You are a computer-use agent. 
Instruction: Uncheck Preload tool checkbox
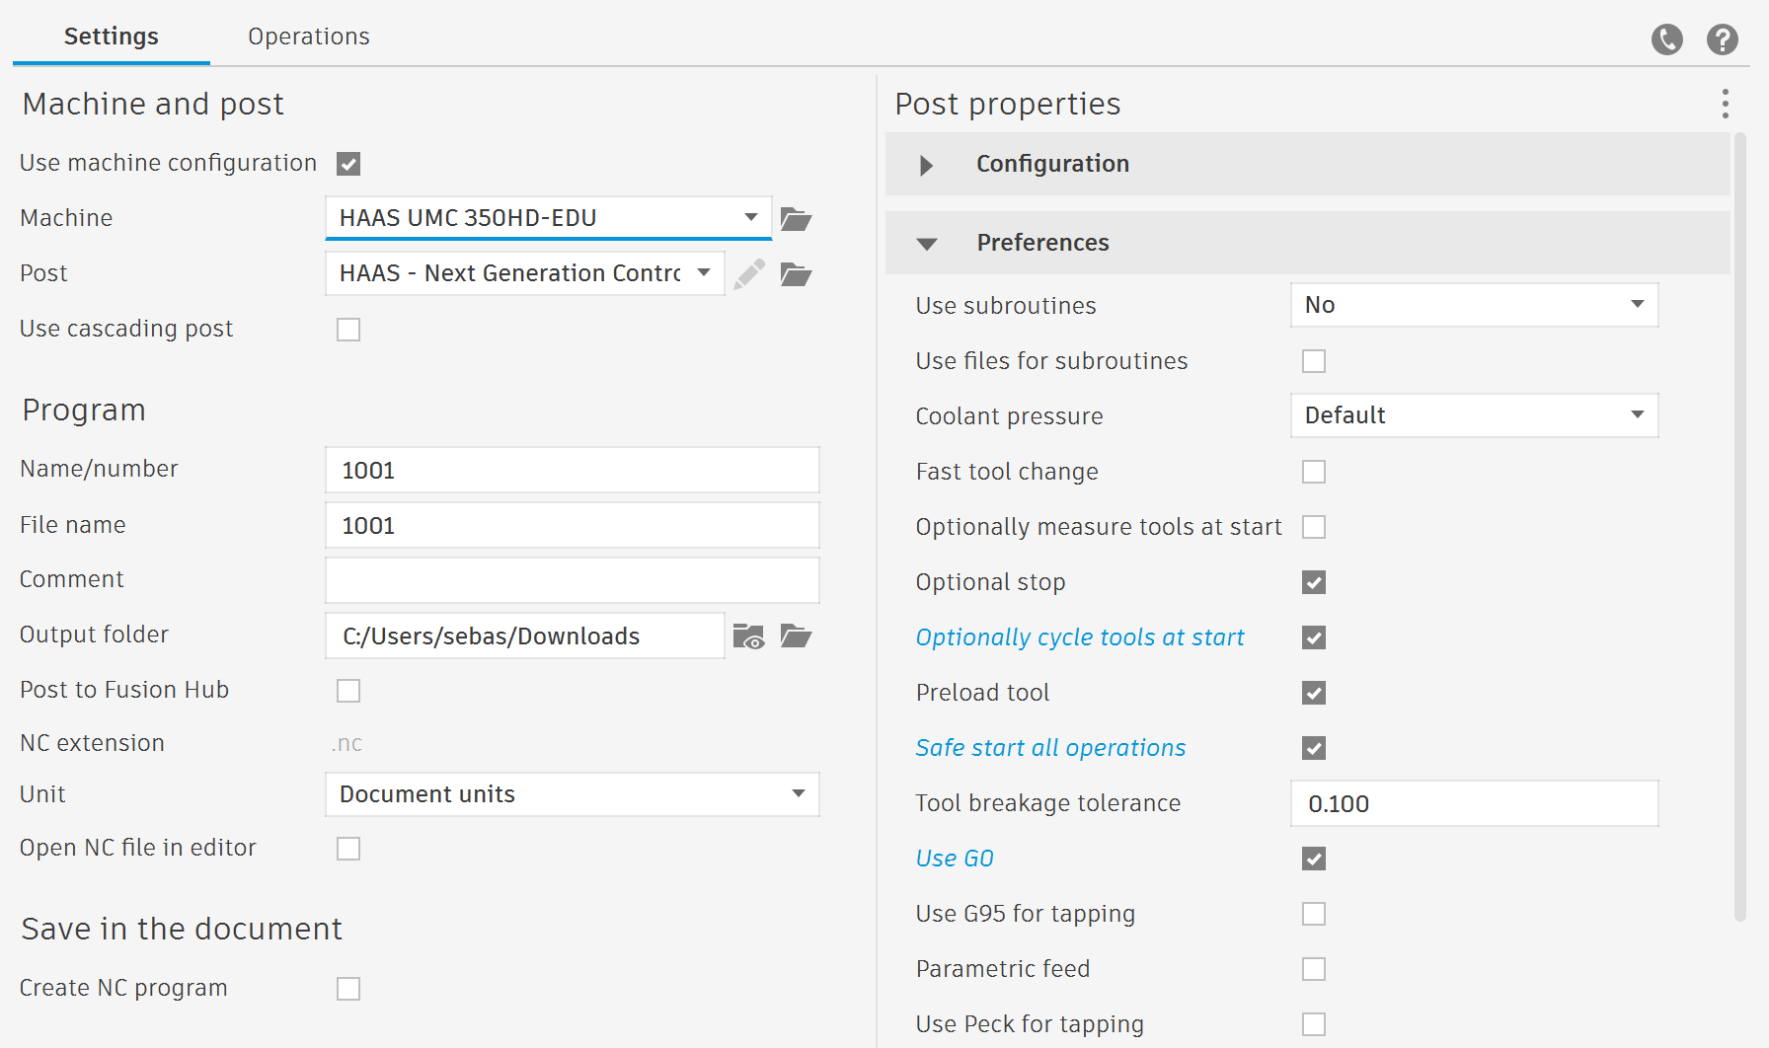point(1314,693)
